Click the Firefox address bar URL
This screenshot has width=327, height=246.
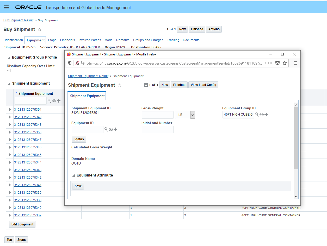click(x=176, y=63)
